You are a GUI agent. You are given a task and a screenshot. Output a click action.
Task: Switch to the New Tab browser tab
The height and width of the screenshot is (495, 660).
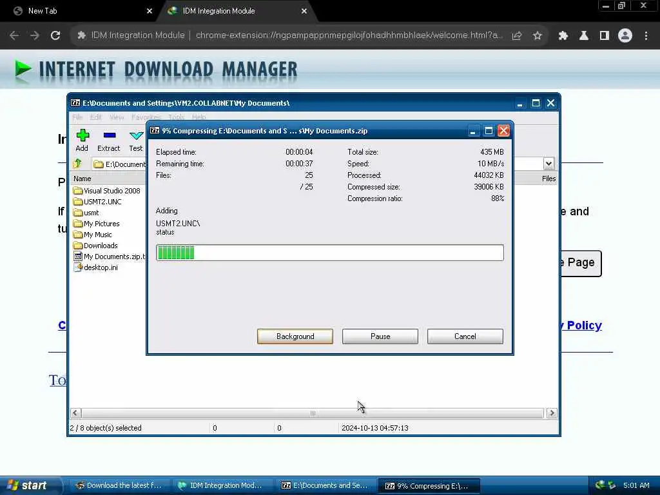80,11
